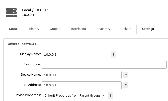Focus the IP Address input field
The width and height of the screenshot is (168, 101).
point(81,85)
